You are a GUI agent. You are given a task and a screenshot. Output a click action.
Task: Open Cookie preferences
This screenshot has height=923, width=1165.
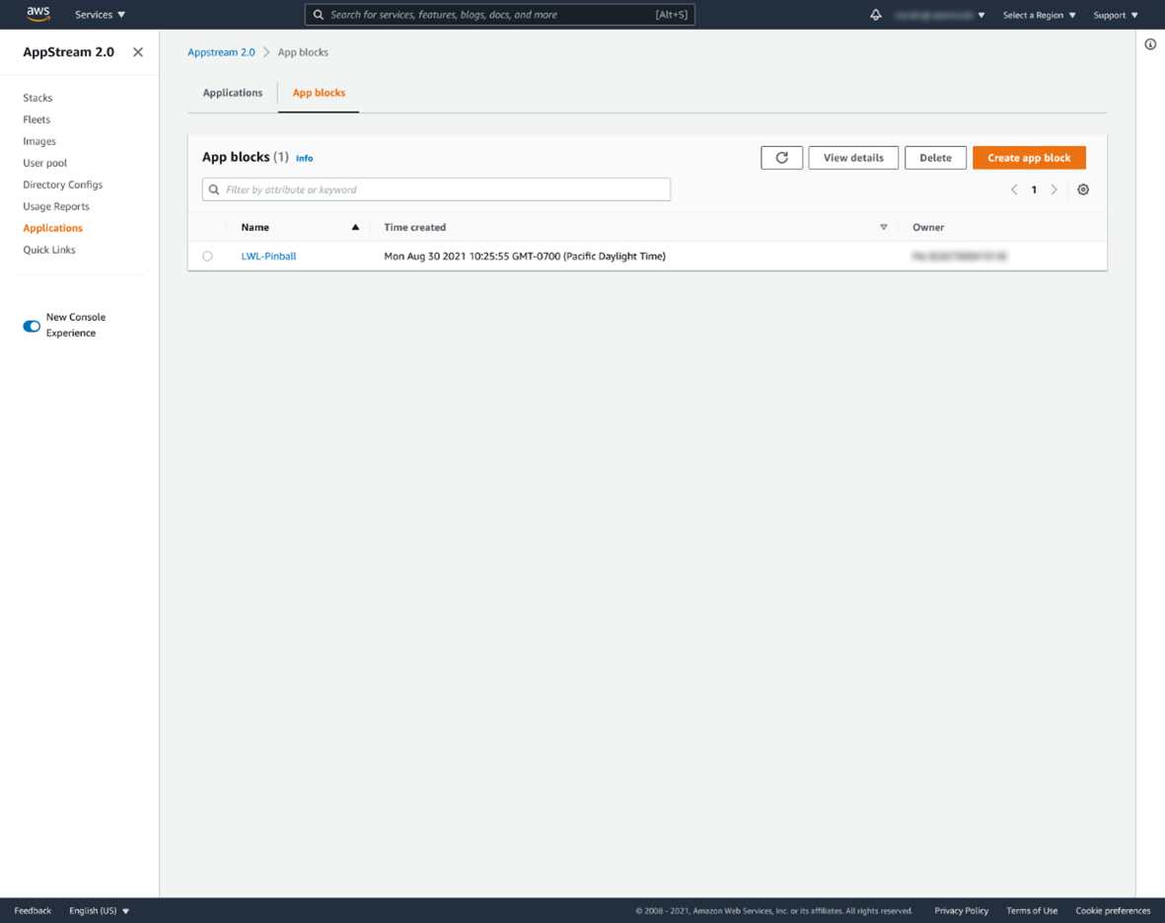1113,910
